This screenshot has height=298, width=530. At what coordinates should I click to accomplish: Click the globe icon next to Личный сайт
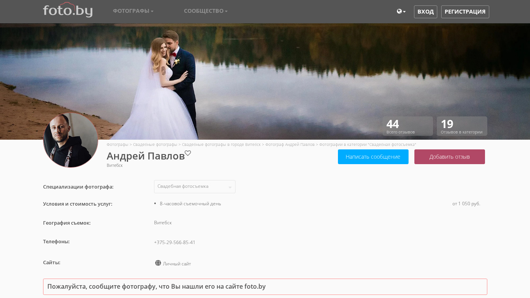[x=158, y=263]
